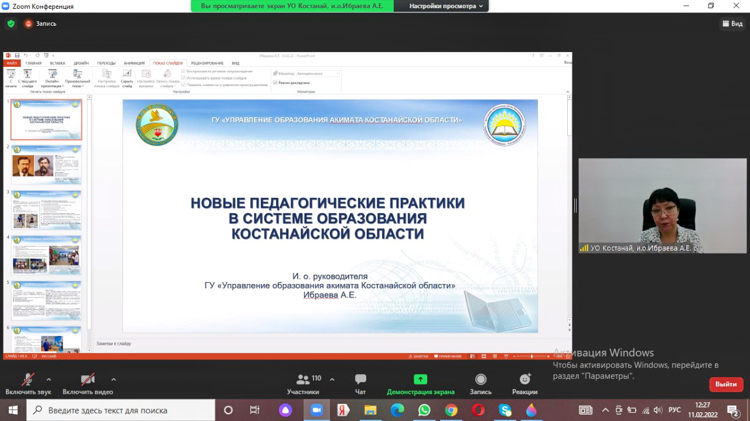Open the notification center icon
The height and width of the screenshot is (421, 750).
tap(733, 410)
